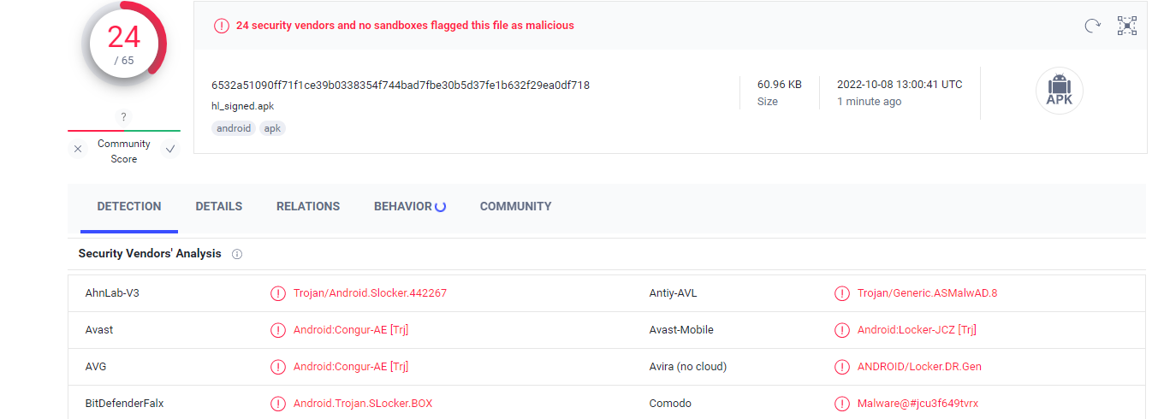This screenshot has width=1164, height=419.
Task: Open the similarity graph icon
Action: pos(1127,26)
